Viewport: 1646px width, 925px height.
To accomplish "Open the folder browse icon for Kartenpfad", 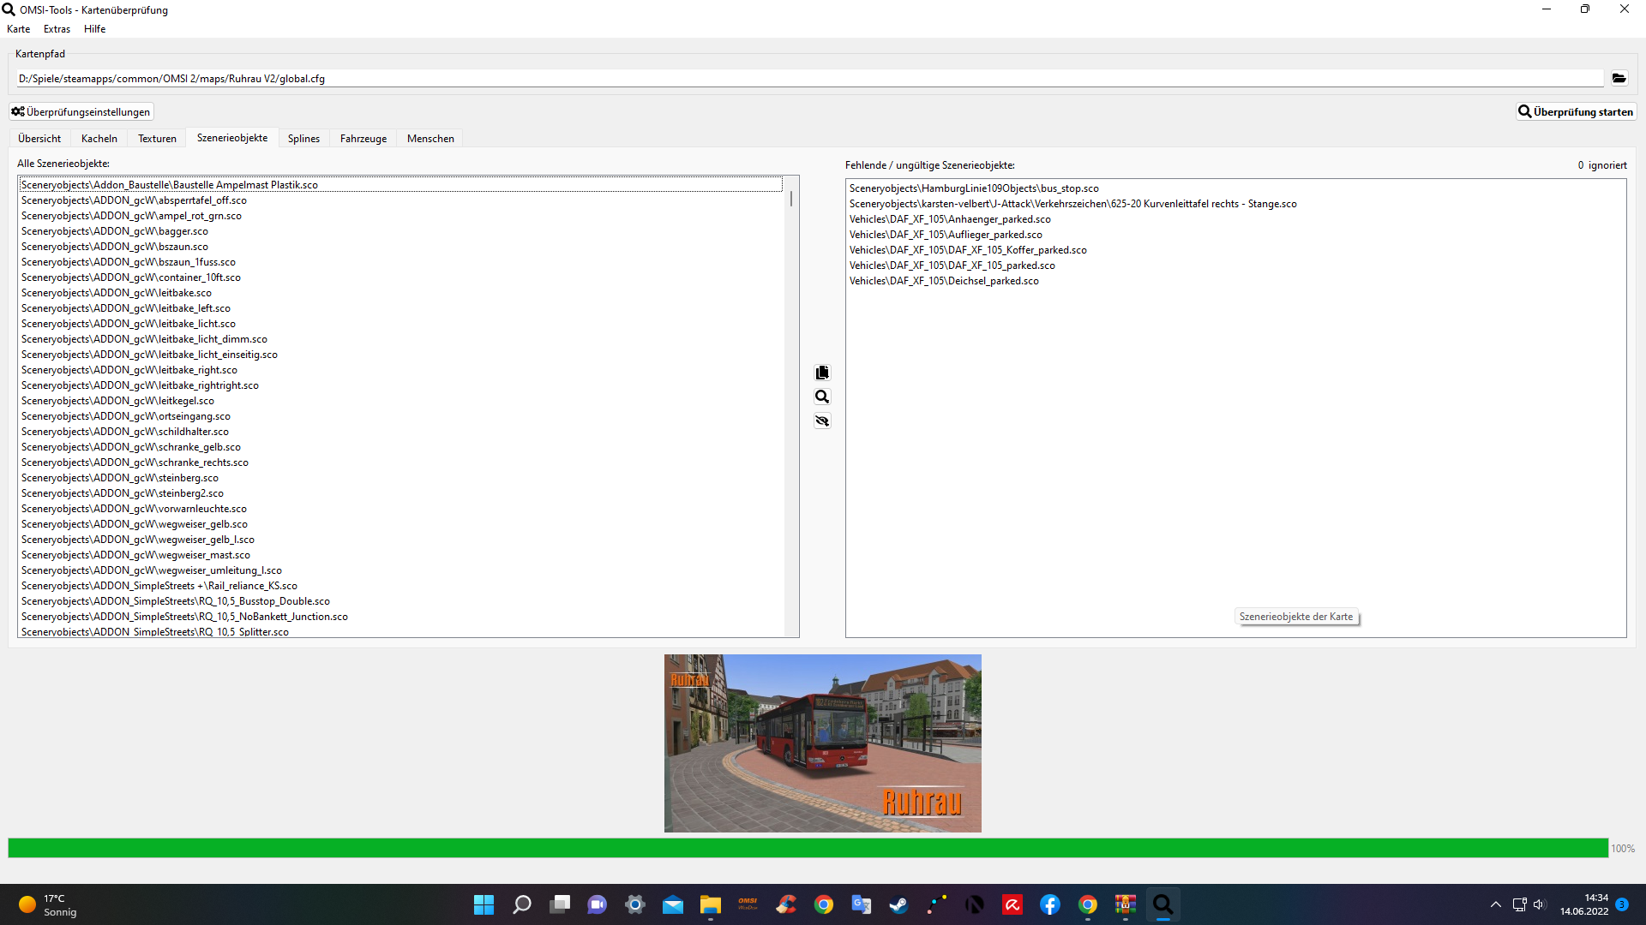I will coord(1619,78).
